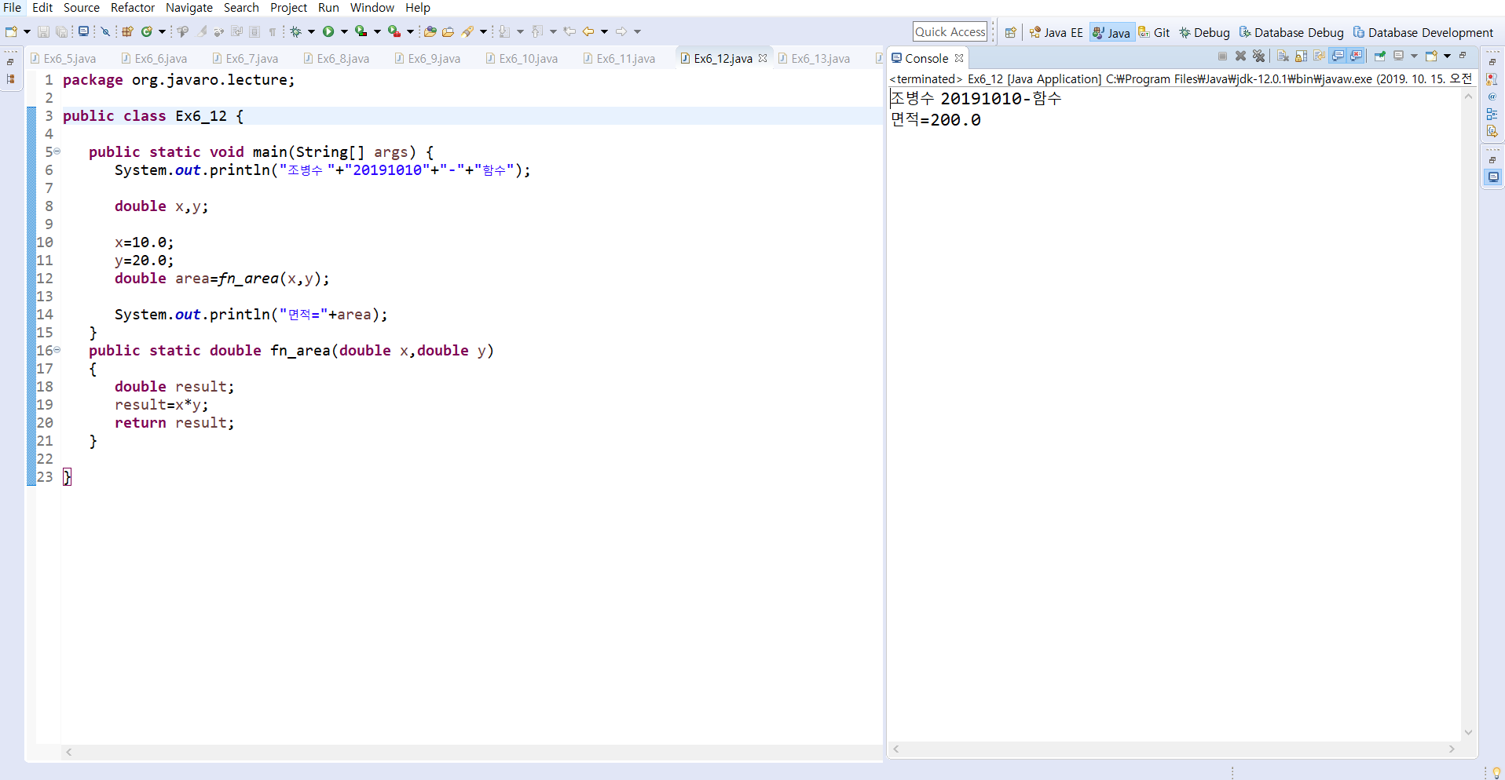Screen dimensions: 1505x780
Task: Toggle Show Console on standard error change
Action: click(1356, 56)
